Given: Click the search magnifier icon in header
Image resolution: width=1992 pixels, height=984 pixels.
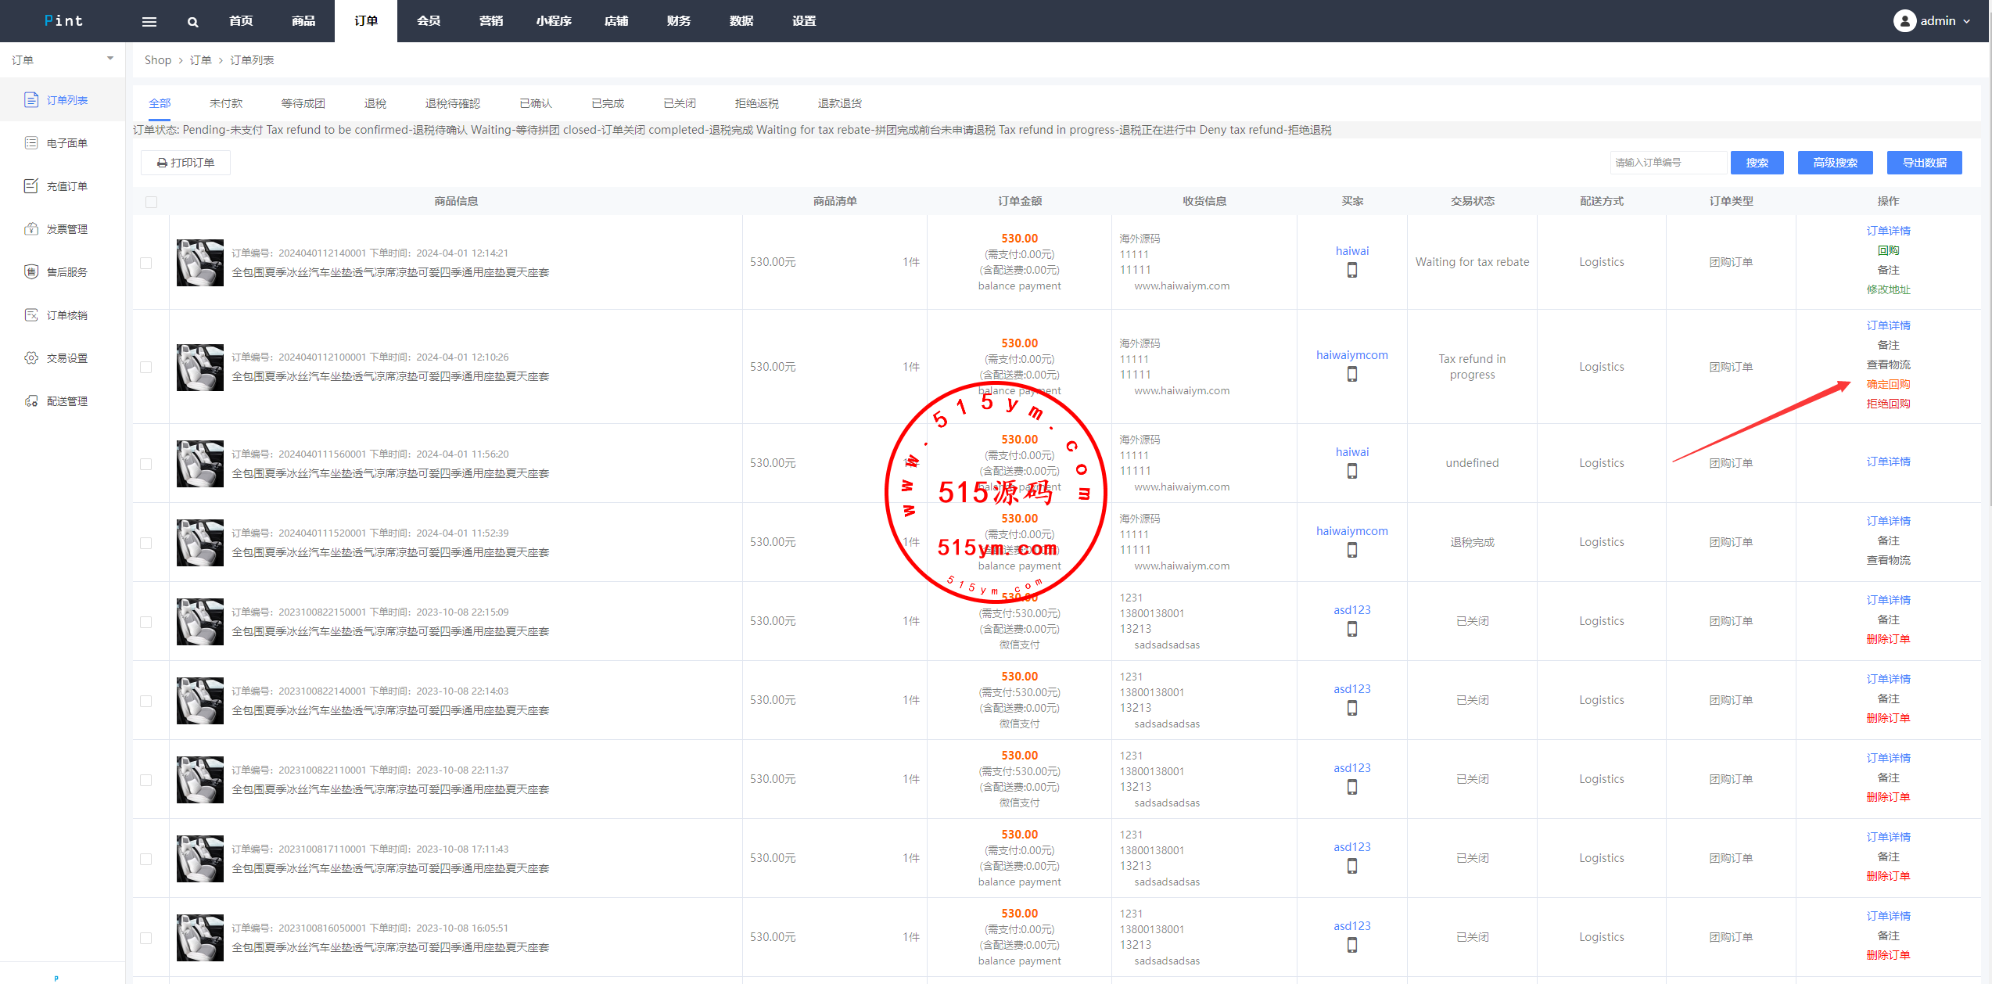Looking at the screenshot, I should click(x=192, y=22).
